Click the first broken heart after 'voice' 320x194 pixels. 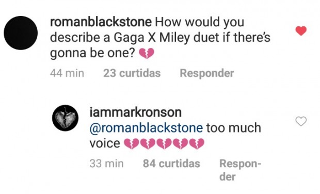click(x=132, y=143)
